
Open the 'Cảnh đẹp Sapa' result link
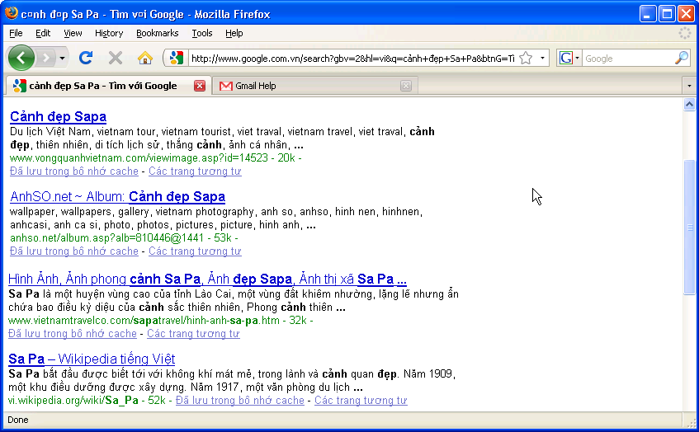click(x=59, y=117)
